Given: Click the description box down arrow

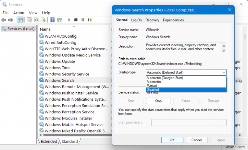Looking at the screenshot, I should [224, 51].
